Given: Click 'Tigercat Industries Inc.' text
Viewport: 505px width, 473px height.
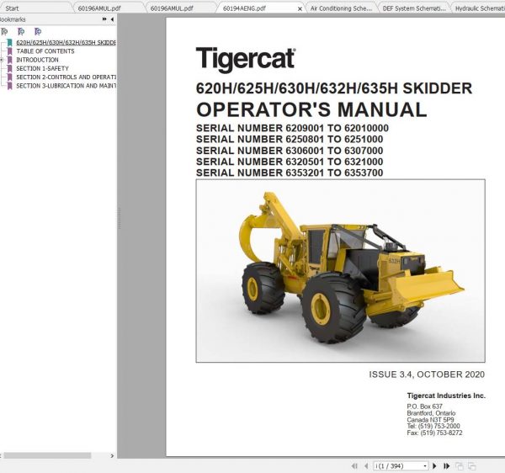Looking at the screenshot, I should click(446, 396).
